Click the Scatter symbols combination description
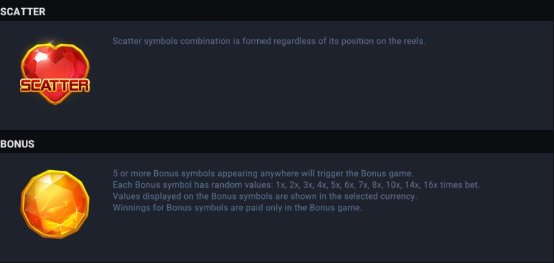 point(269,41)
